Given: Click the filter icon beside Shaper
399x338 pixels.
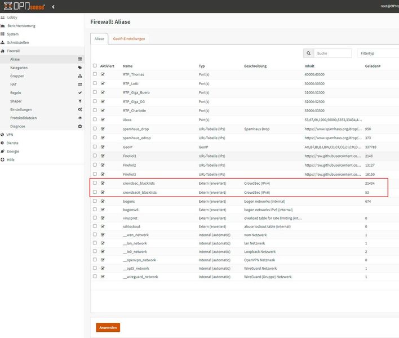Looking at the screenshot, I should (x=80, y=101).
